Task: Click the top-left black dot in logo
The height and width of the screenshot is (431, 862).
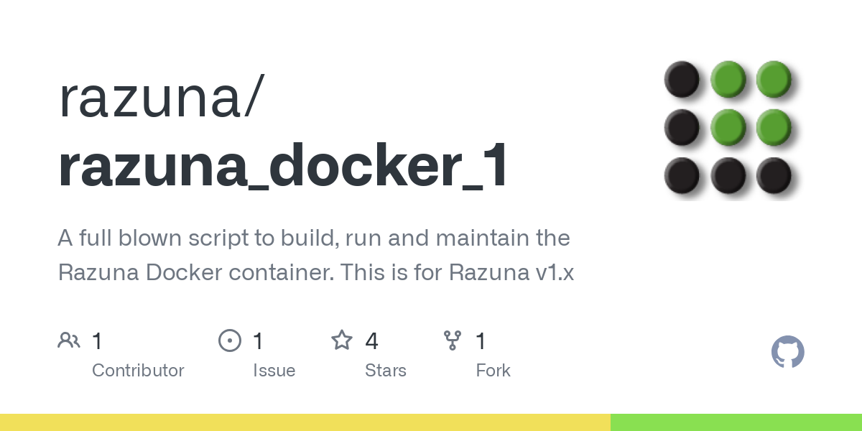Action: [681, 79]
